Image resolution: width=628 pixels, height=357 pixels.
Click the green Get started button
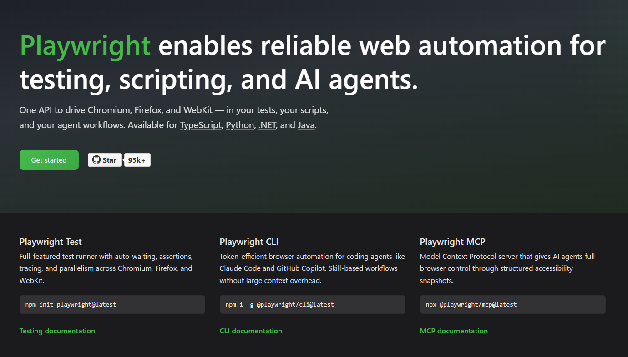[x=49, y=160]
